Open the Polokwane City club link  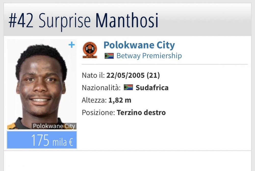[139, 45]
